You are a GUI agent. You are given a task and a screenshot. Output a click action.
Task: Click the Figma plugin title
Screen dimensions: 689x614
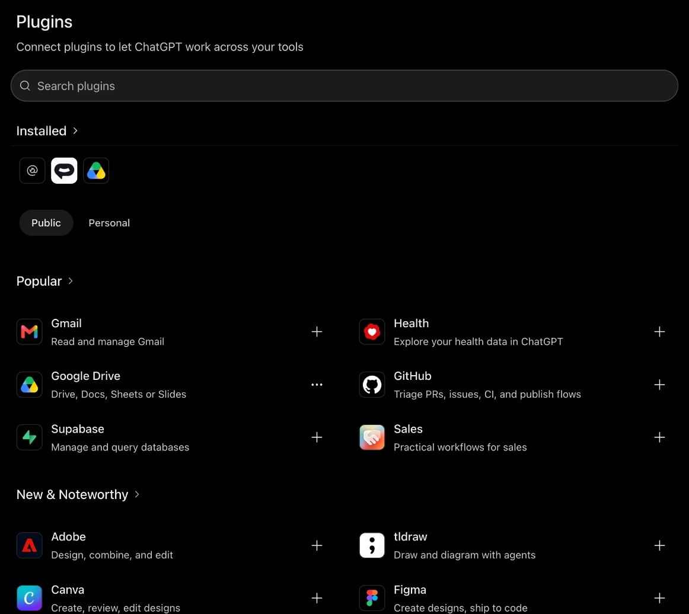point(410,590)
